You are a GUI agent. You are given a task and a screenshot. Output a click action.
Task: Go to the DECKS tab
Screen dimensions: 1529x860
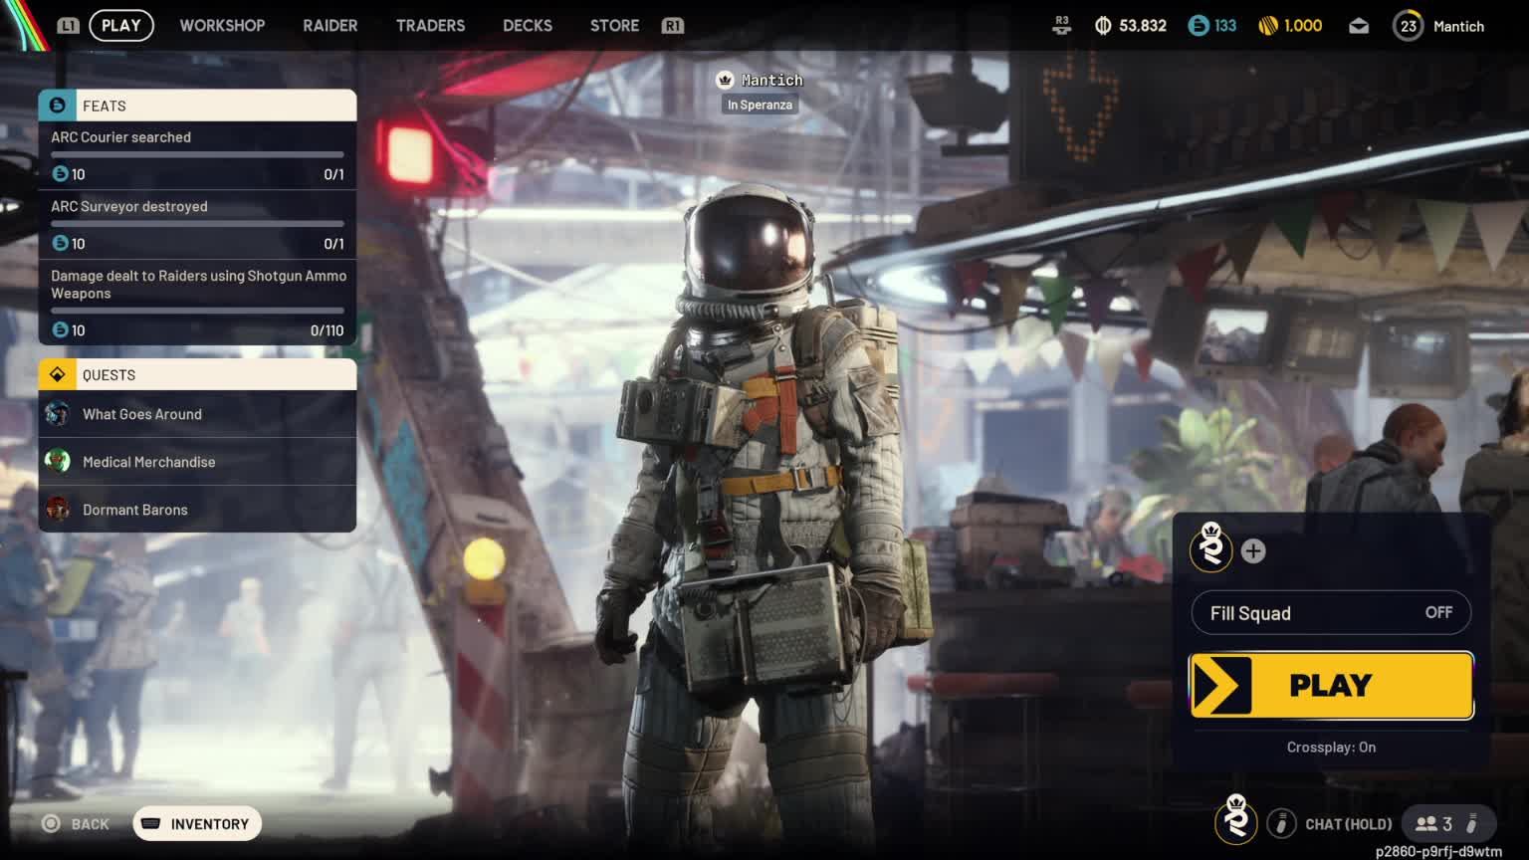(528, 26)
